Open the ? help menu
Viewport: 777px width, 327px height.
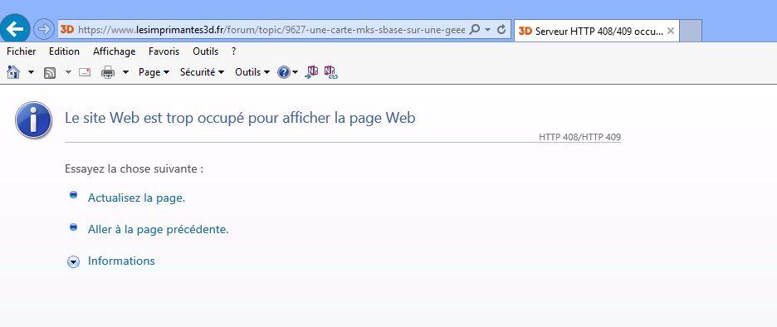233,51
